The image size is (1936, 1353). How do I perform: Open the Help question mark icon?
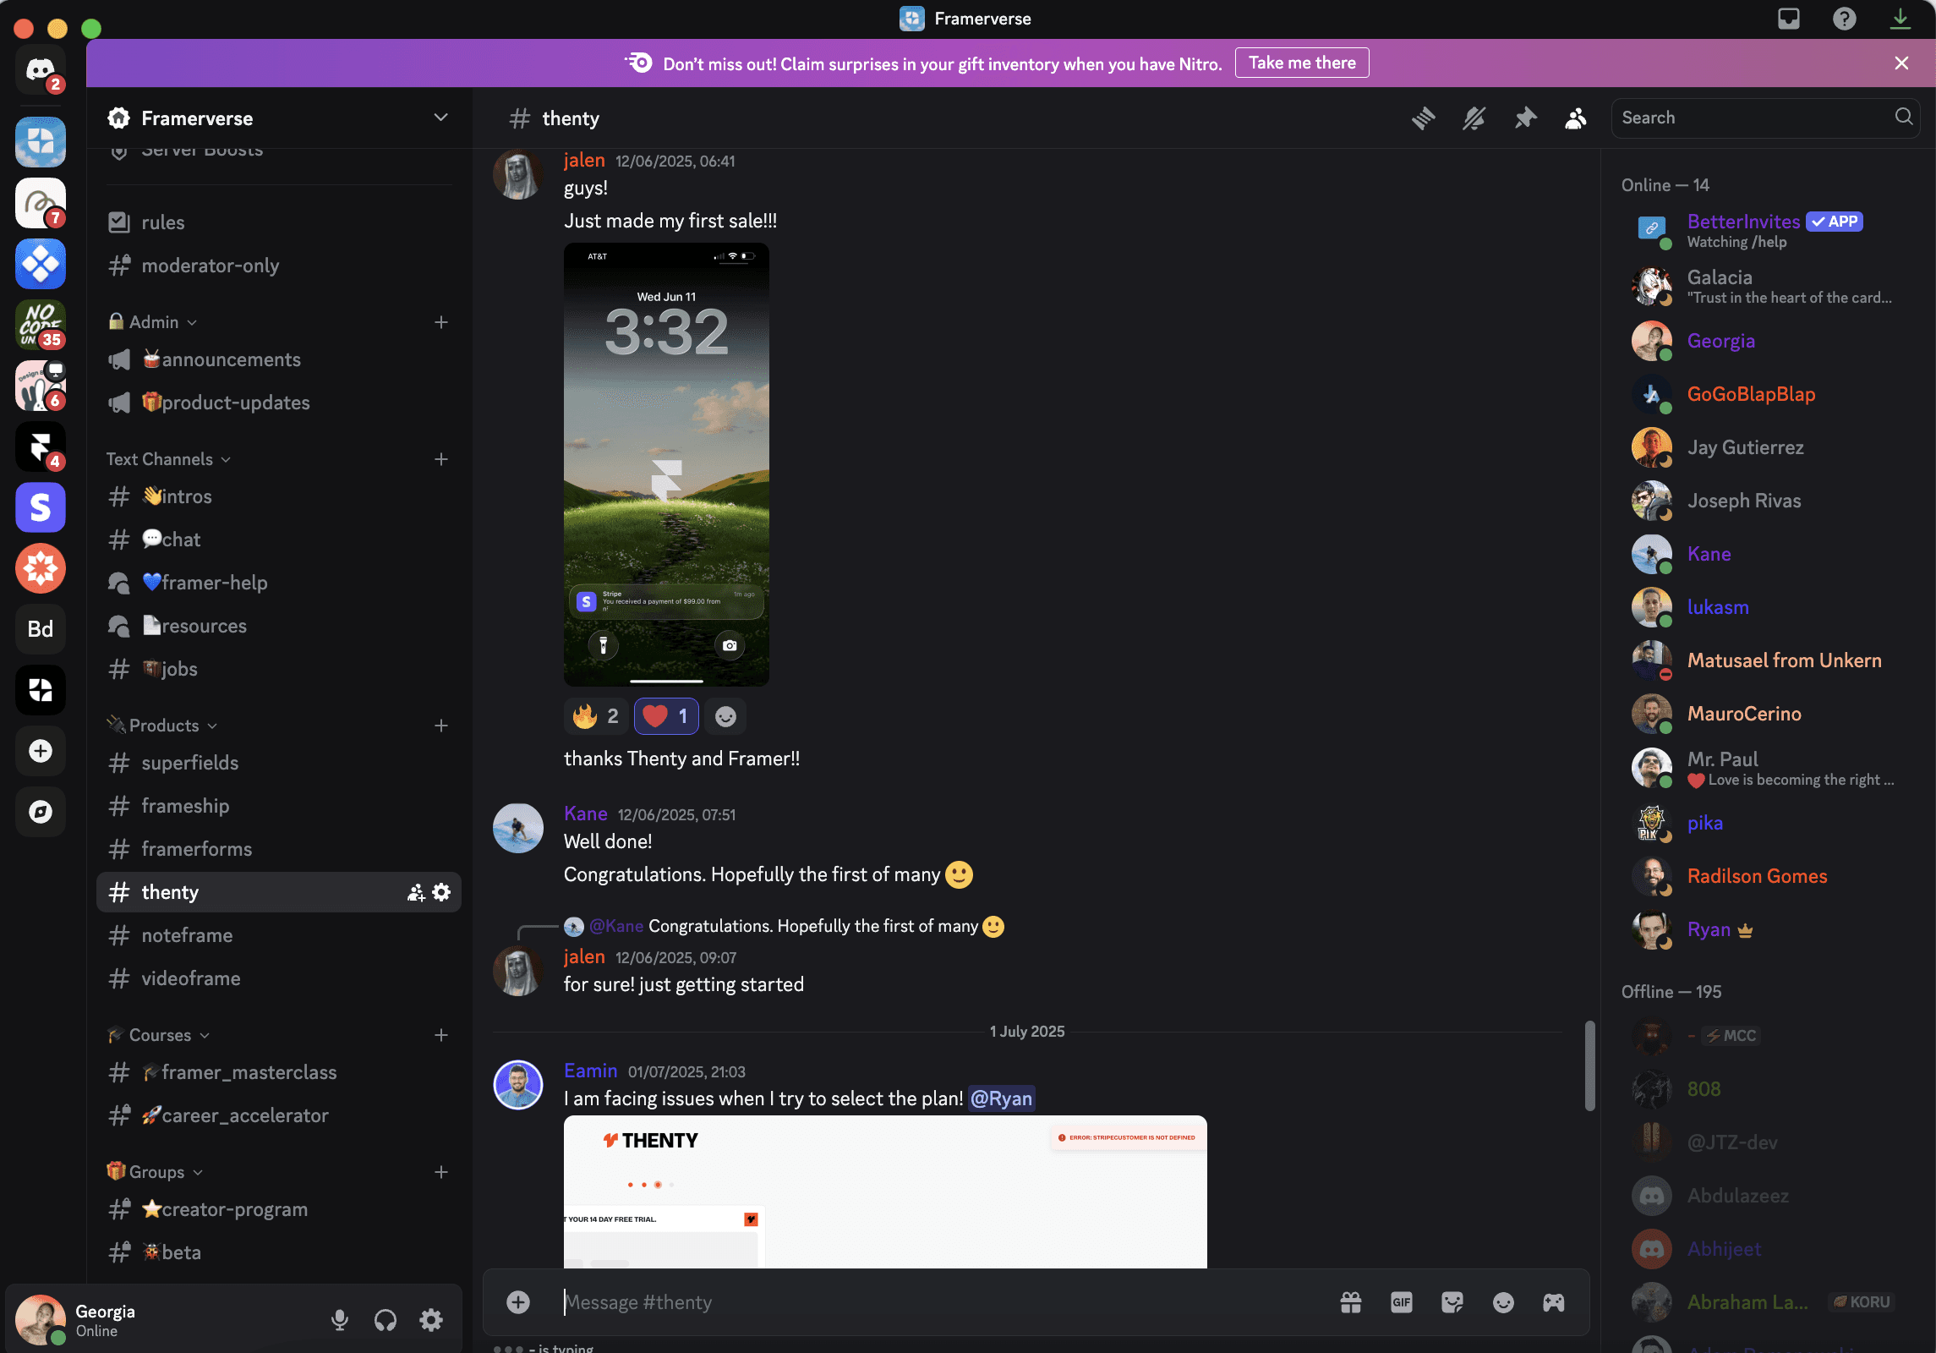pyautogui.click(x=1845, y=19)
